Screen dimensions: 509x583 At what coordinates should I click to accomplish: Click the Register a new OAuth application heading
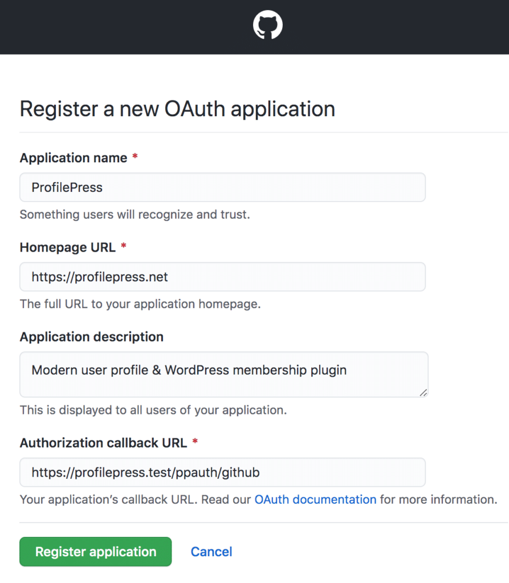click(177, 109)
